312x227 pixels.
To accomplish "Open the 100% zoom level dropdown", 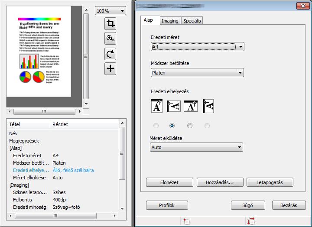I will tap(110, 11).
